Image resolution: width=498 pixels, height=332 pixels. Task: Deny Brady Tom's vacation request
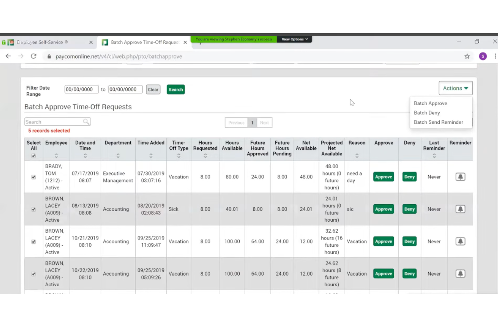[x=410, y=177]
